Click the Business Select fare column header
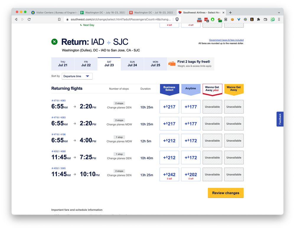 click(x=169, y=89)
